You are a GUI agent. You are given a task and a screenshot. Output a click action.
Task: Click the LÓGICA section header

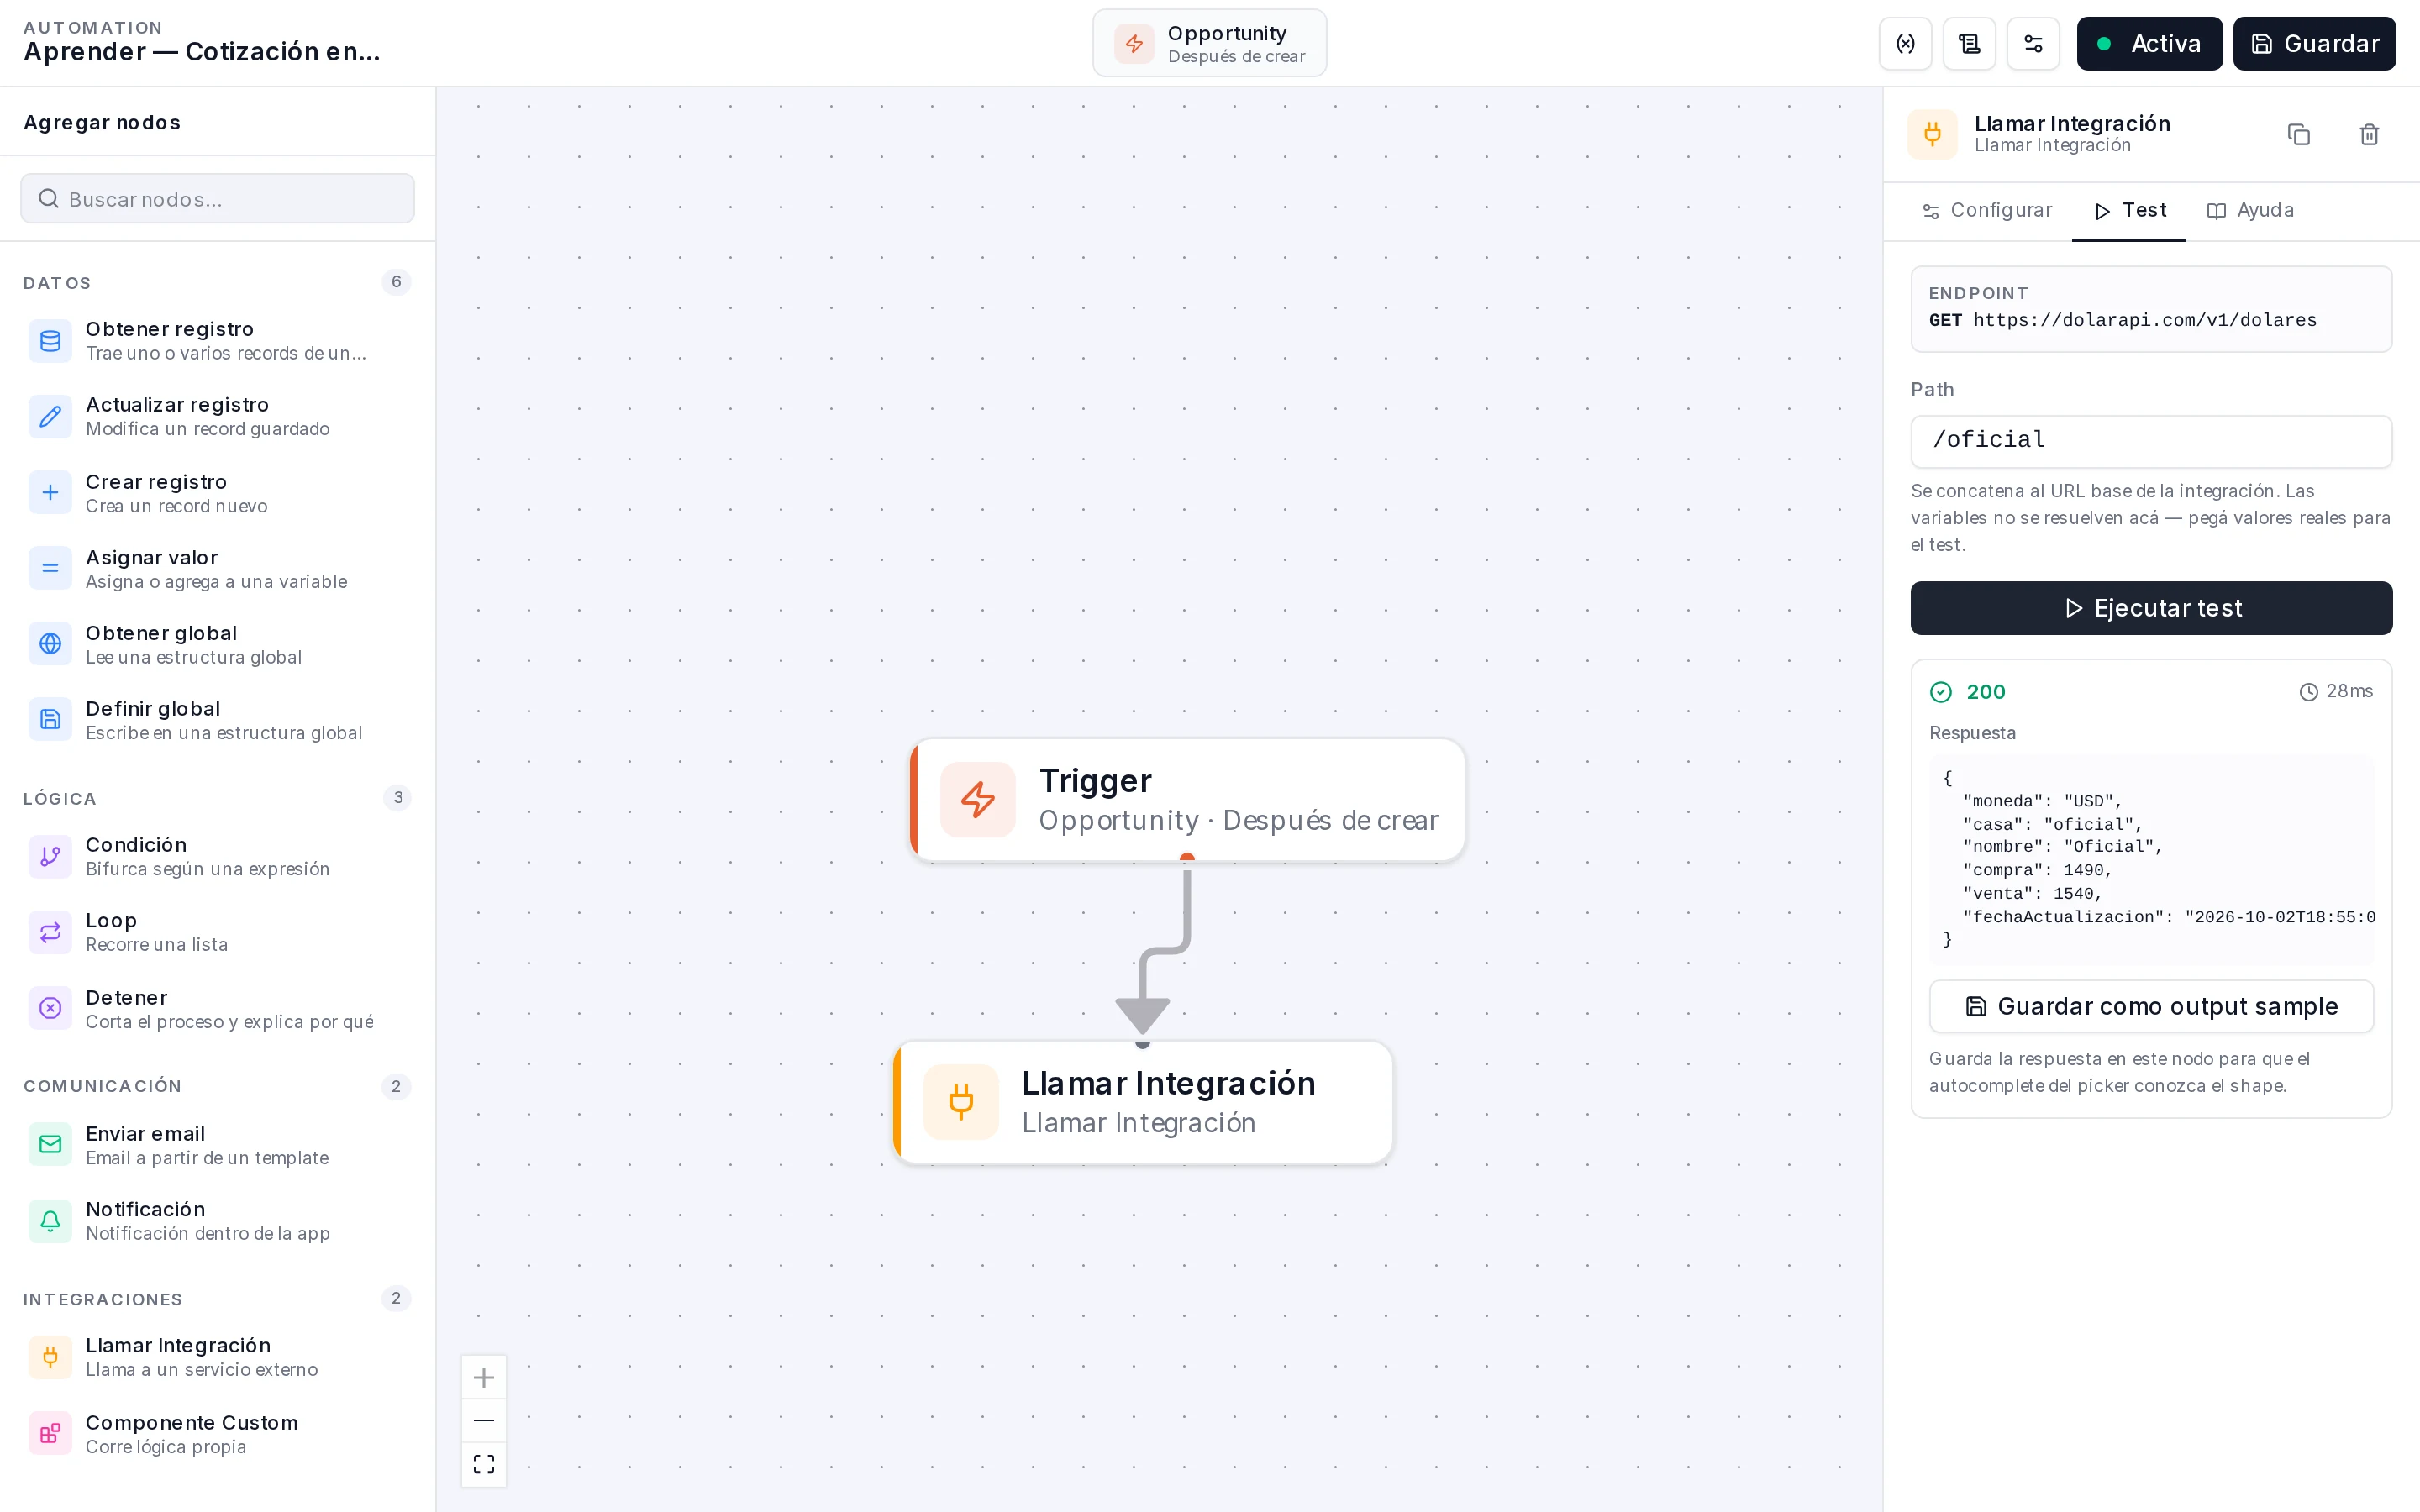[60, 799]
